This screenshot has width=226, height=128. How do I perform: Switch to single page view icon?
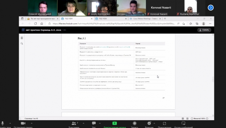click(183, 118)
